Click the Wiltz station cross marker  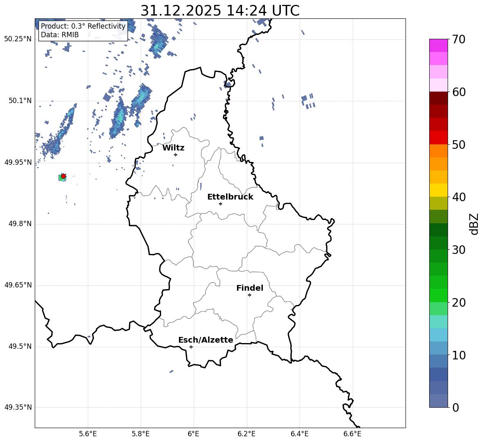click(176, 155)
